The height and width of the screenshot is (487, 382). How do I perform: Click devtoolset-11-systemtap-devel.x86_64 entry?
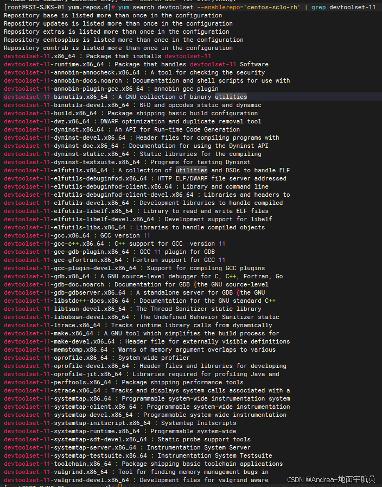pos(145,415)
